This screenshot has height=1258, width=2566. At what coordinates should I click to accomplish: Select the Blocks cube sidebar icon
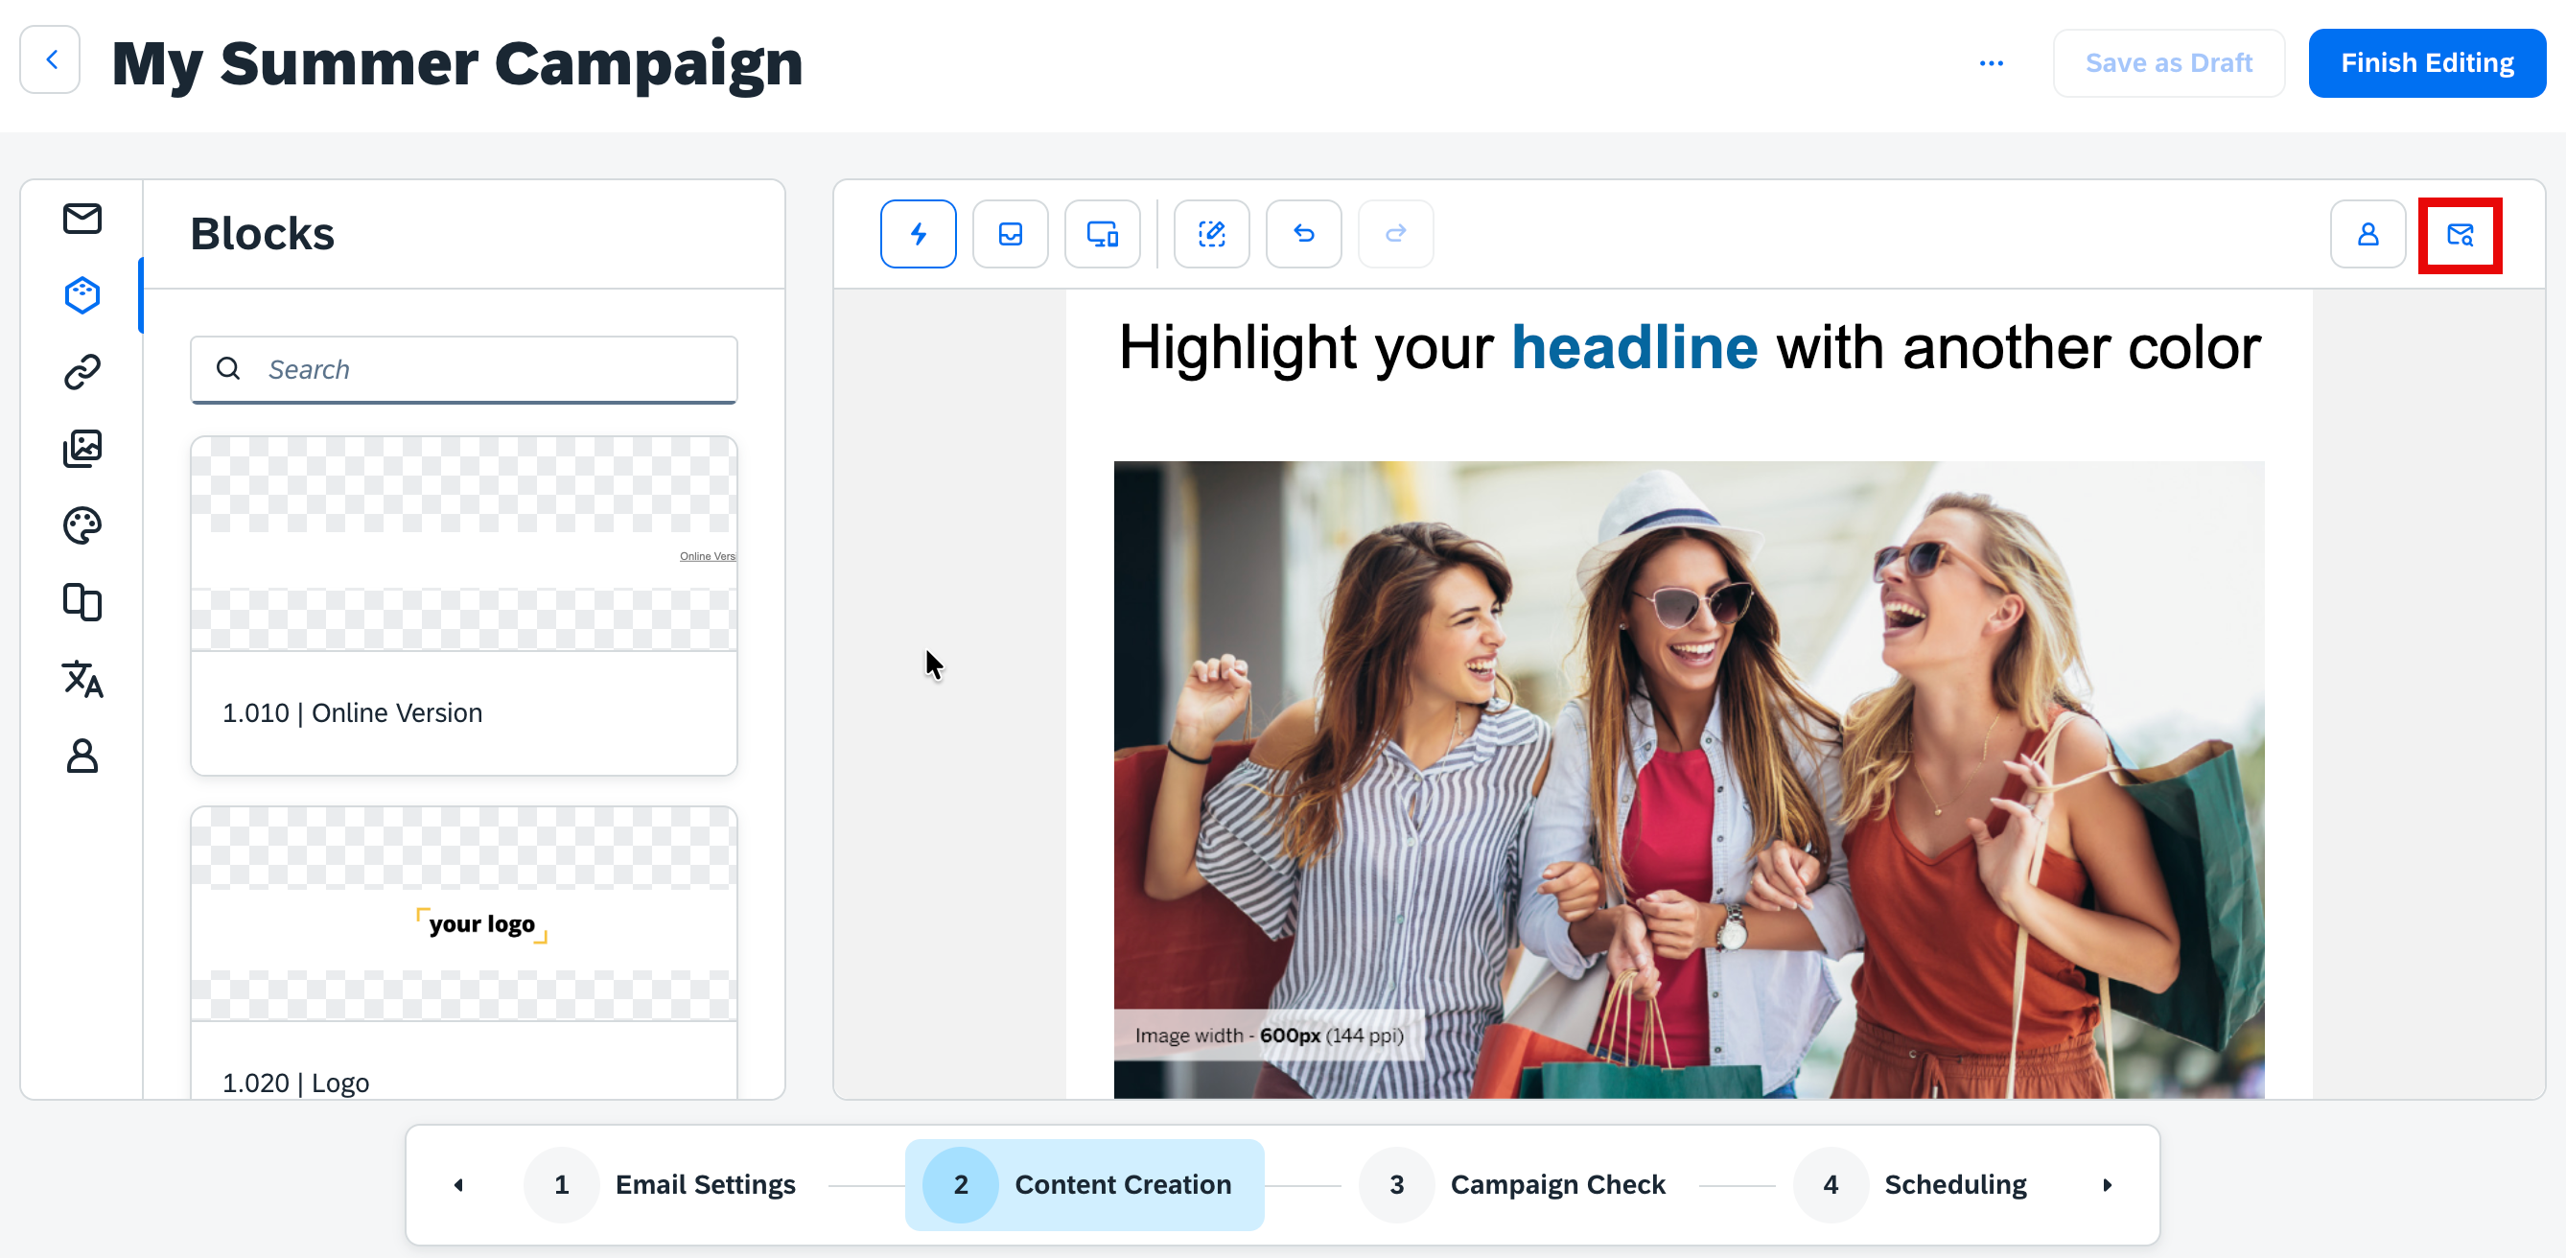click(x=82, y=294)
